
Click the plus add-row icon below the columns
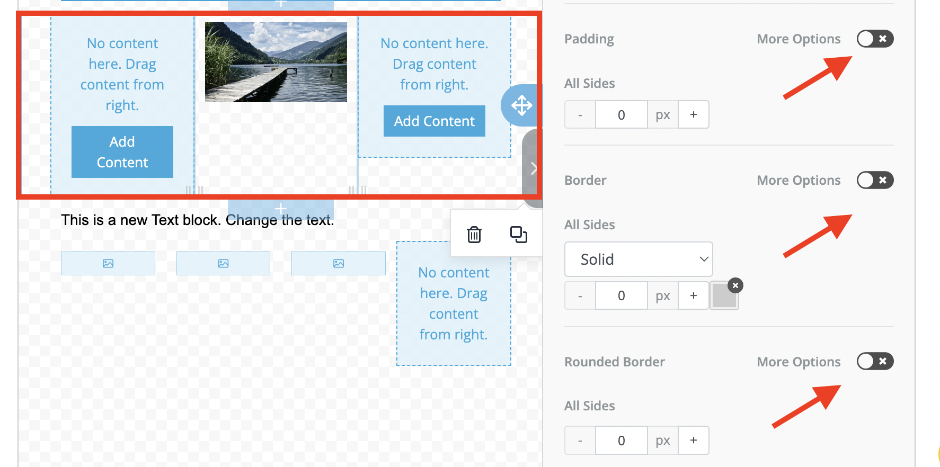pyautogui.click(x=281, y=209)
